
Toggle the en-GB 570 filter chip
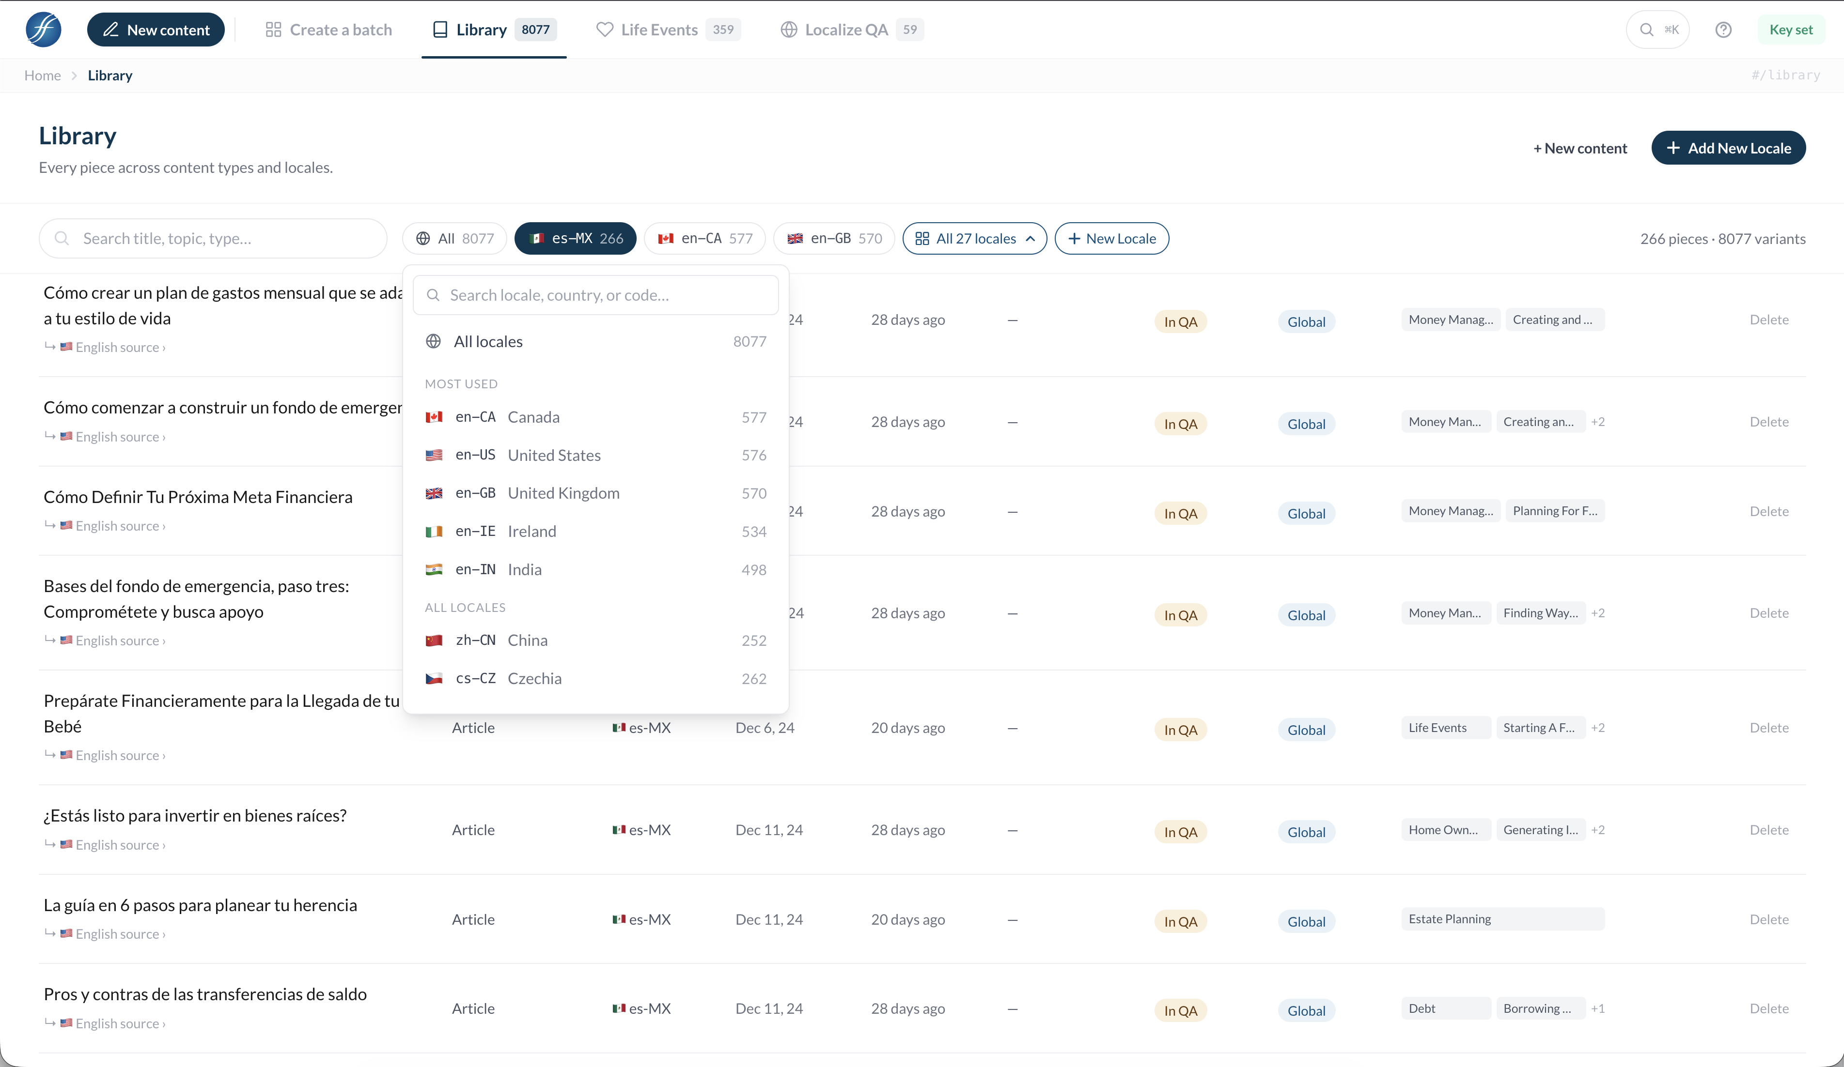pos(834,238)
